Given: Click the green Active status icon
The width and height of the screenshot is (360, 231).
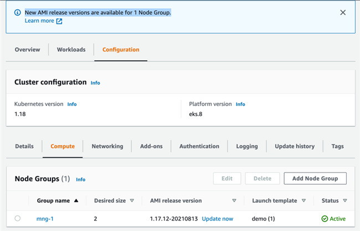Looking at the screenshot, I should [325, 219].
